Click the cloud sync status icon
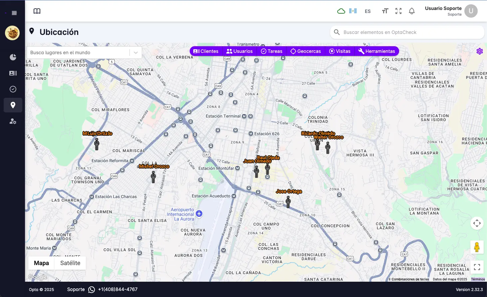Image resolution: width=487 pixels, height=297 pixels. 341,11
